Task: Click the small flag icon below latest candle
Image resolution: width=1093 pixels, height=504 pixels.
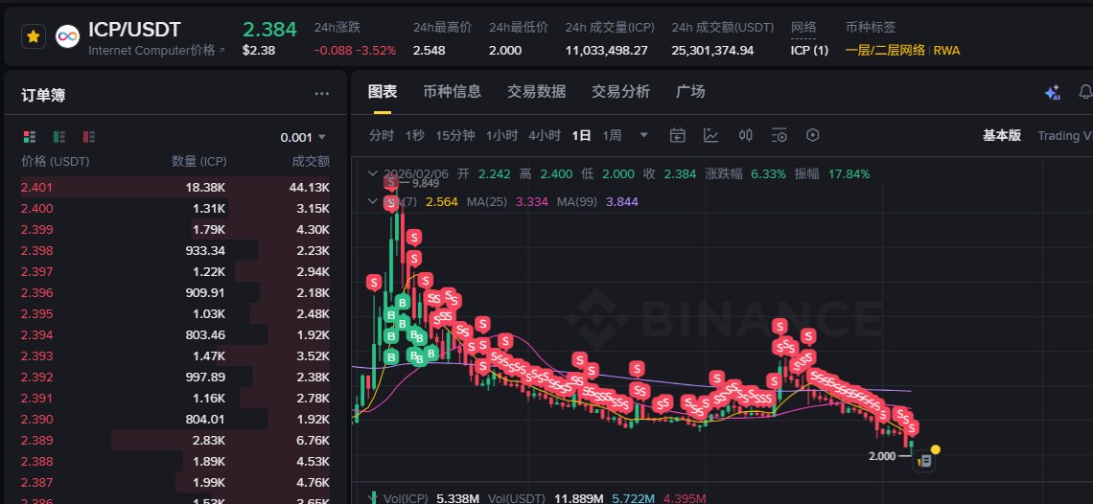Action: tap(923, 461)
